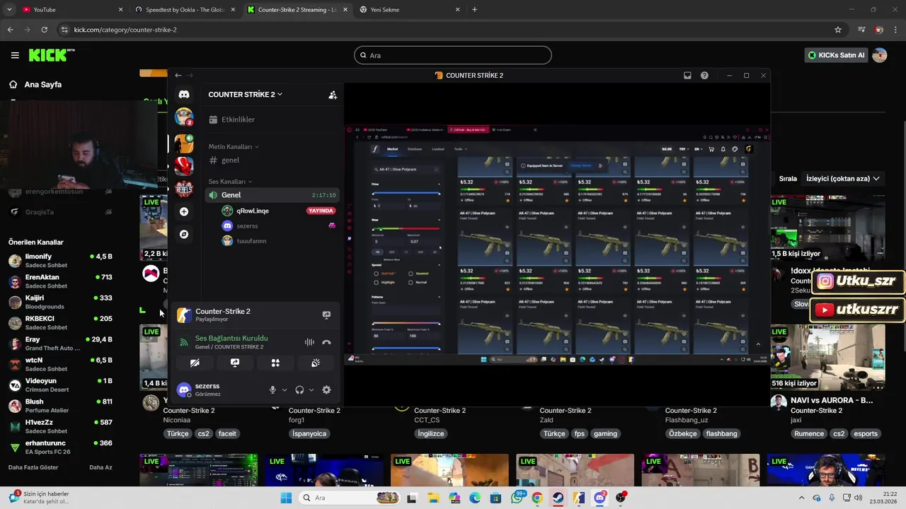The width and height of the screenshot is (906, 509).
Task: Reload the Kick page
Action: (x=44, y=30)
